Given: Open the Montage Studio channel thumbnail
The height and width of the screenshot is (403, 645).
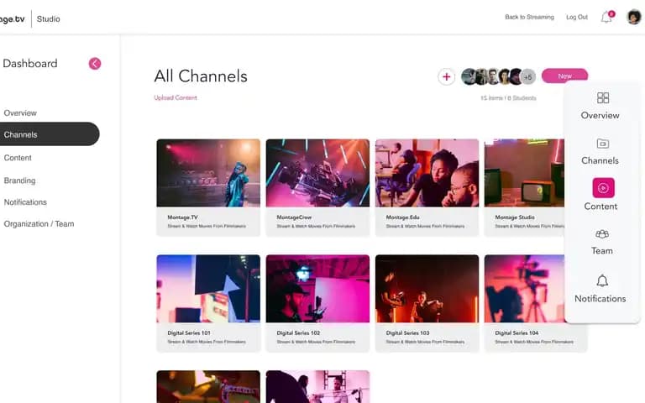Looking at the screenshot, I should click(524, 173).
